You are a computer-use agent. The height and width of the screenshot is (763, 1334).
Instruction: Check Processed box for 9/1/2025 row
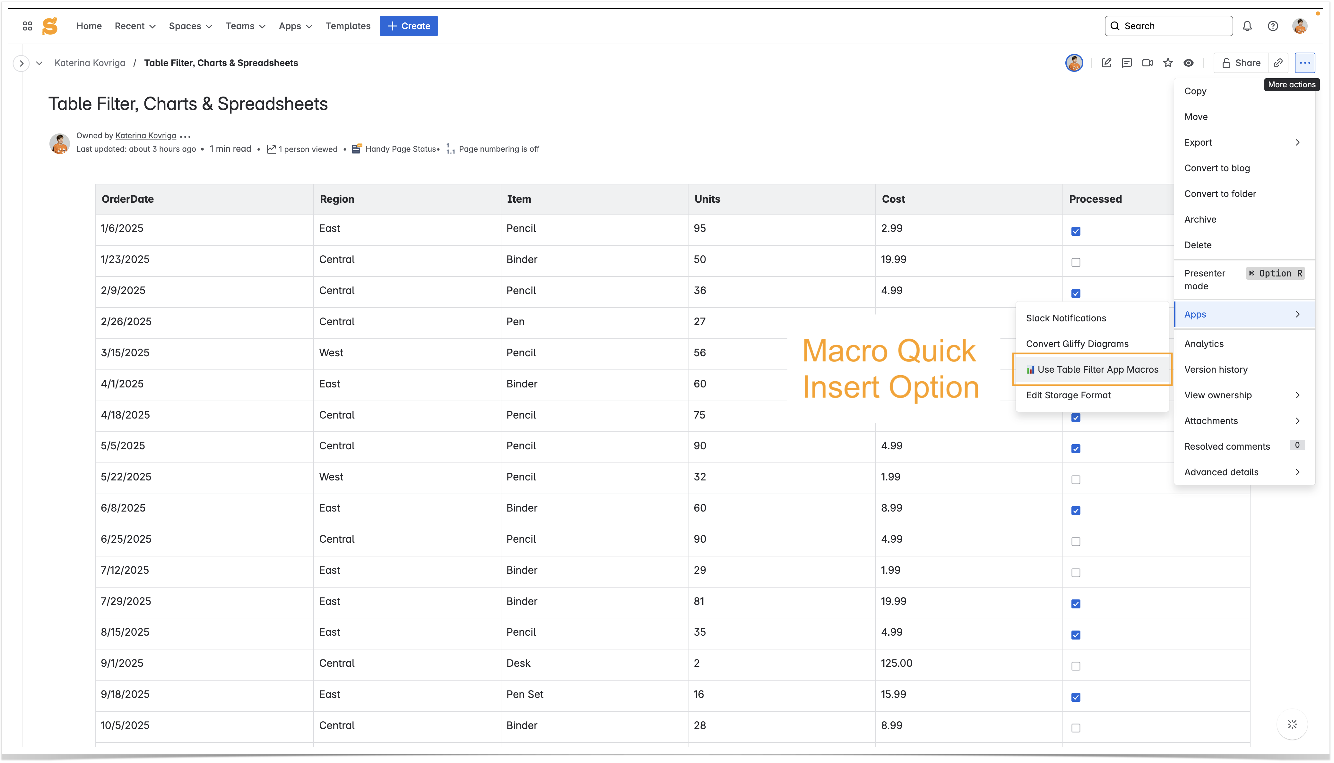click(x=1076, y=666)
